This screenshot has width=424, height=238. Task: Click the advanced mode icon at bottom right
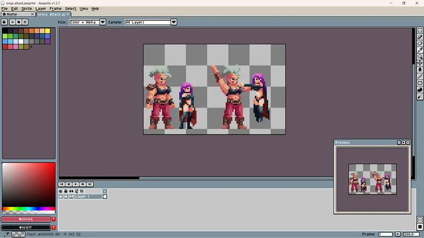[x=420, y=227]
